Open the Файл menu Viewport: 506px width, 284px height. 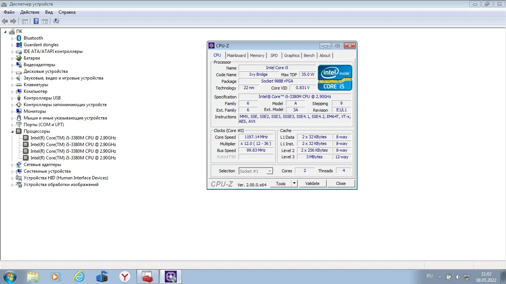click(9, 12)
